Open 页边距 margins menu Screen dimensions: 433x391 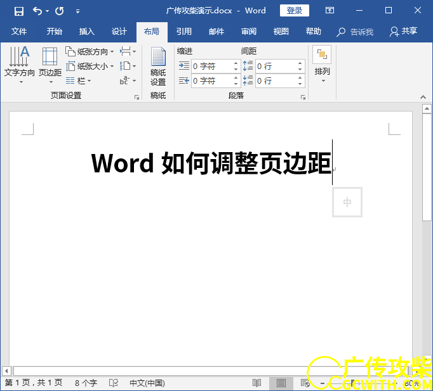[x=50, y=65]
